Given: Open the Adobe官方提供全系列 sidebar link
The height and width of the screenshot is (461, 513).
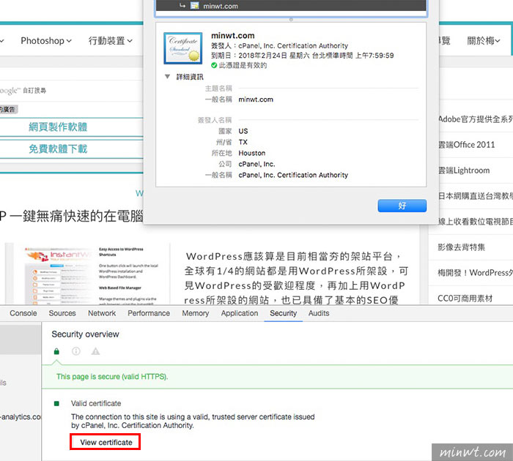Looking at the screenshot, I should [476, 119].
